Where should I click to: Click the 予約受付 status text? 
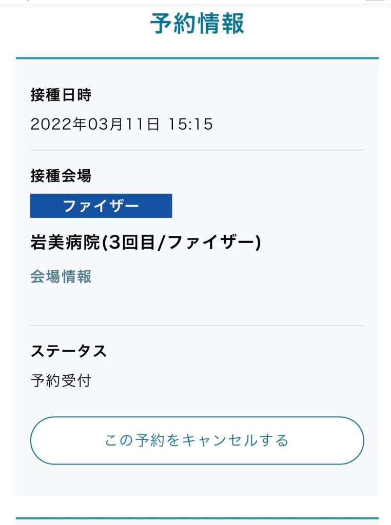[61, 381]
